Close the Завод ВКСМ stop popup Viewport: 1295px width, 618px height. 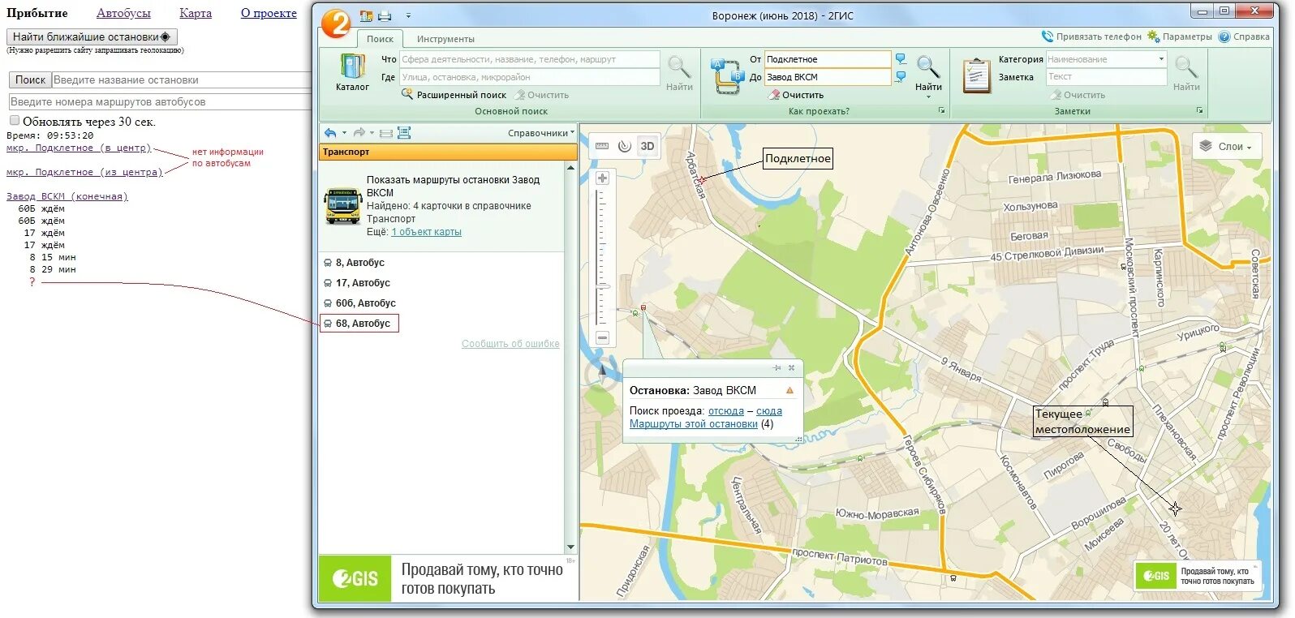tap(791, 368)
